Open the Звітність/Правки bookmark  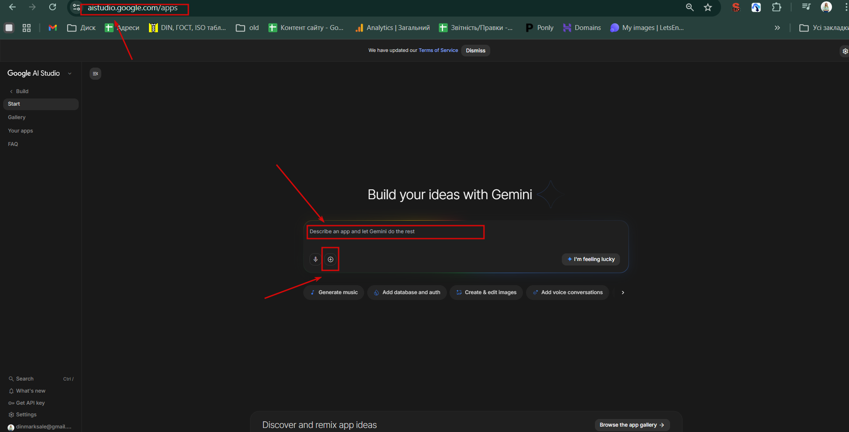click(x=476, y=28)
